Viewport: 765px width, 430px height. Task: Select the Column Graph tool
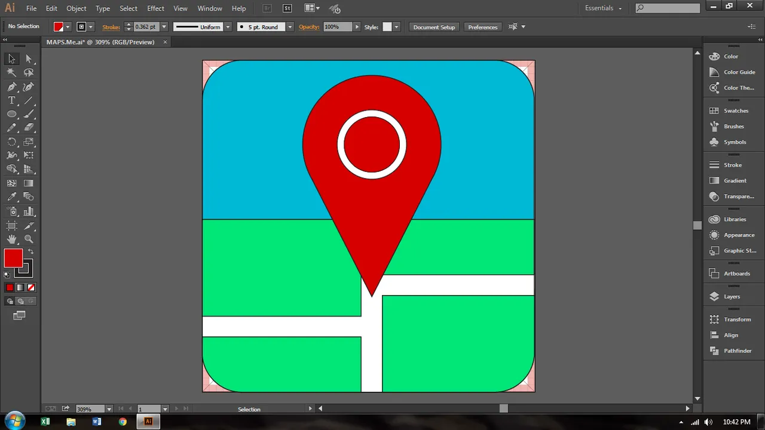pyautogui.click(x=29, y=211)
